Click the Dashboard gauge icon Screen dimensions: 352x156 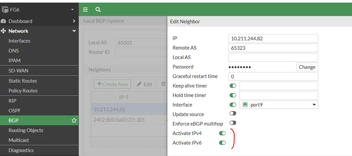(3, 21)
